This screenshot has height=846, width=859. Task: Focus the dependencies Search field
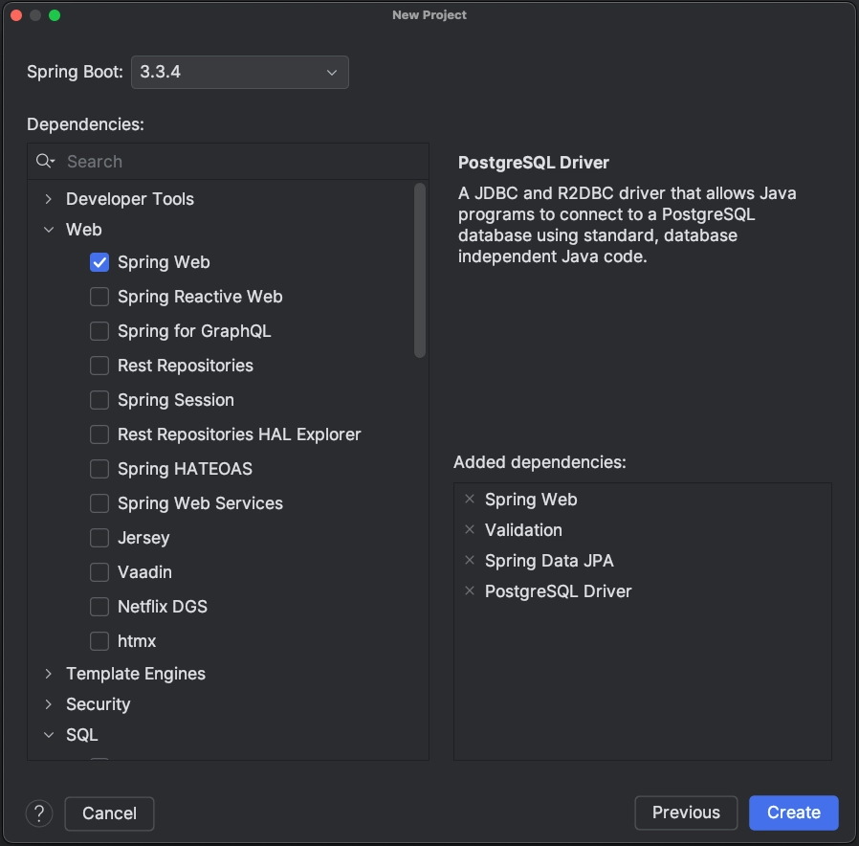228,162
